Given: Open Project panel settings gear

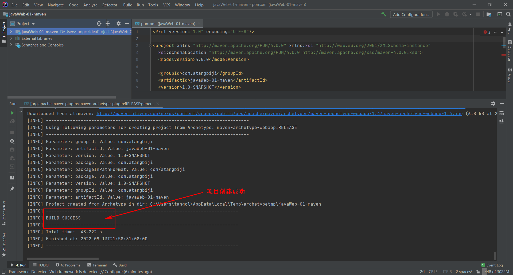Looking at the screenshot, I should coord(119,23).
